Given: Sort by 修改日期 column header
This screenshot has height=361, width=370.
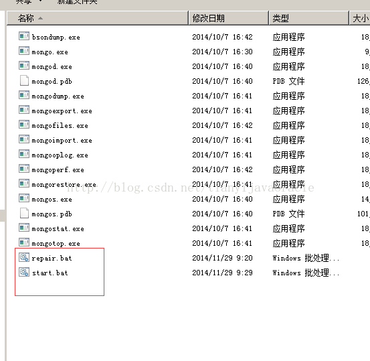Looking at the screenshot, I should pos(228,18).
